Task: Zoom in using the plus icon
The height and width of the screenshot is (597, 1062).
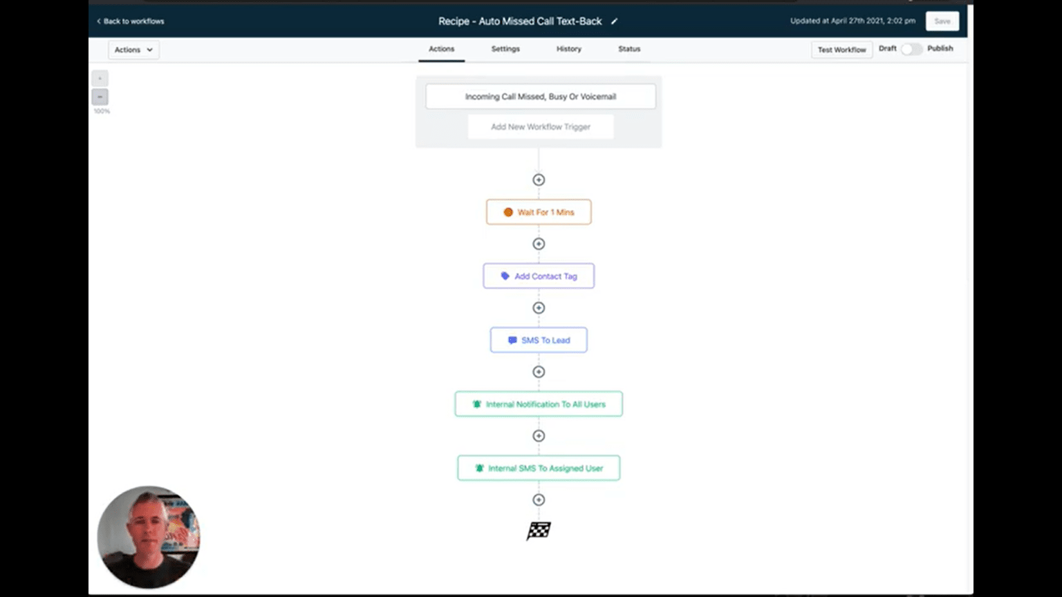Action: pos(100,78)
